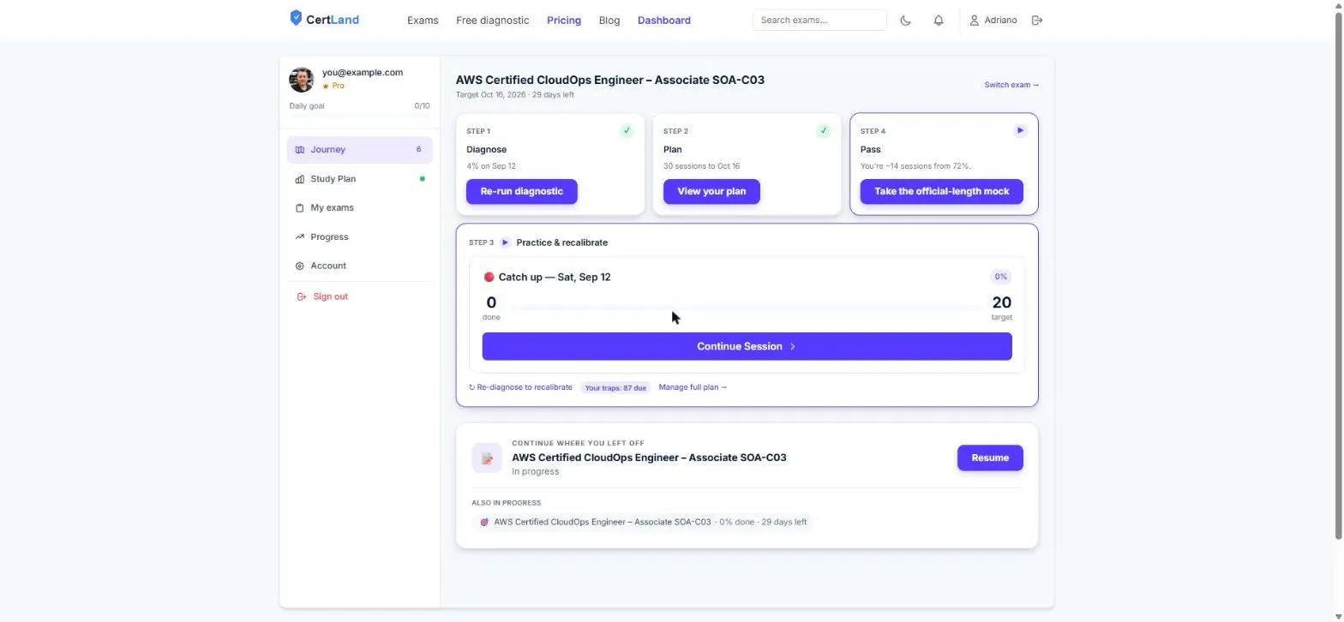Open Account settings in the sidebar

click(x=360, y=266)
